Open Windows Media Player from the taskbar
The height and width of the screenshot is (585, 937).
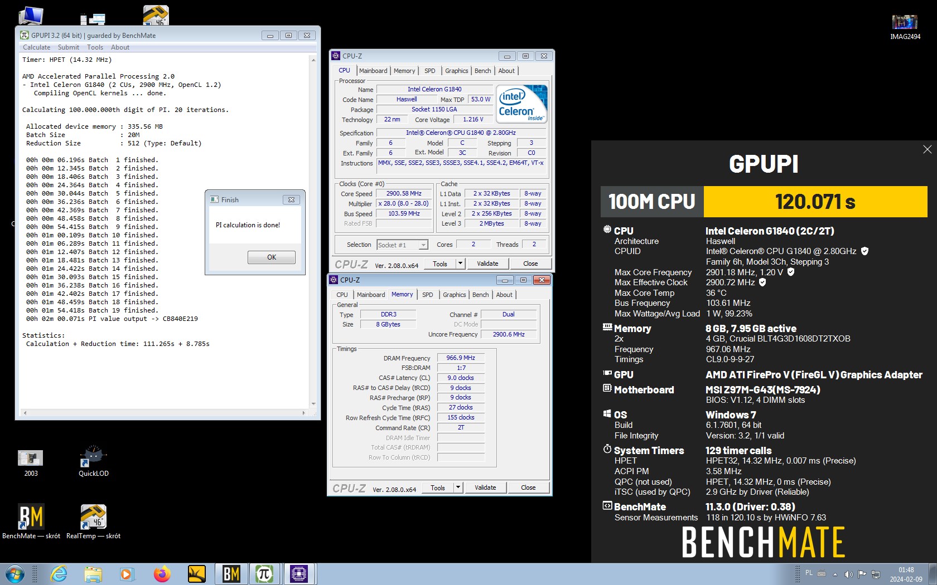coord(127,574)
